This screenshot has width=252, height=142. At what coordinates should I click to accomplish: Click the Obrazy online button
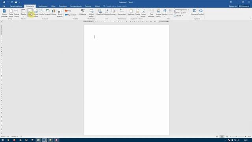[35, 13]
